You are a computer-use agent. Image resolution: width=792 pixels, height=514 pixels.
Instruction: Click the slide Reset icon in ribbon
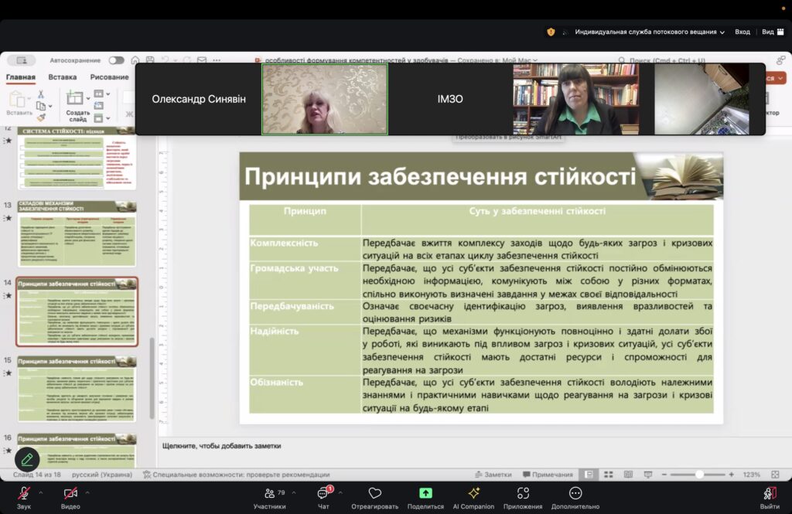click(x=99, y=106)
